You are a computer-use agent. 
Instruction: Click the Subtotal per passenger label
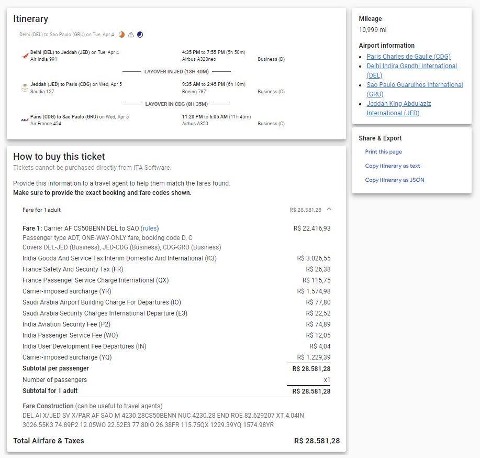pos(55,368)
